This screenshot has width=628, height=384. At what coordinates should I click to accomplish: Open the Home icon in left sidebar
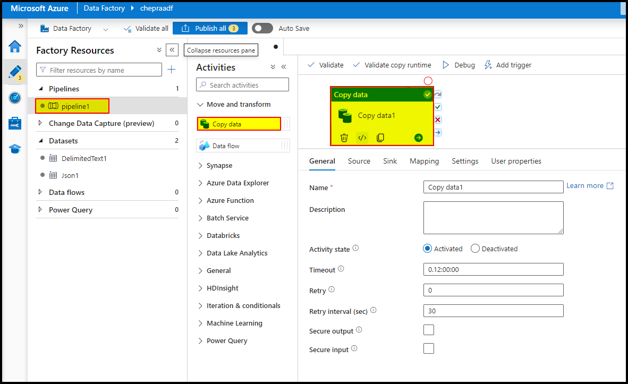point(15,46)
